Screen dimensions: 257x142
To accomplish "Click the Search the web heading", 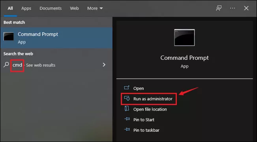I will coord(18,54).
